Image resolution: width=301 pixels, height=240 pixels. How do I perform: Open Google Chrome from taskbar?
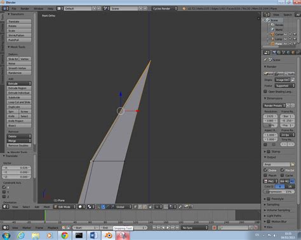coord(65,235)
